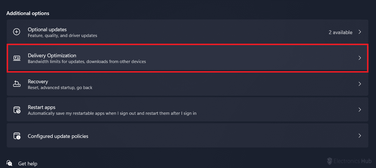Image resolution: width=376 pixels, height=168 pixels.
Task: Click the Recovery reset icon
Action: pos(17,84)
